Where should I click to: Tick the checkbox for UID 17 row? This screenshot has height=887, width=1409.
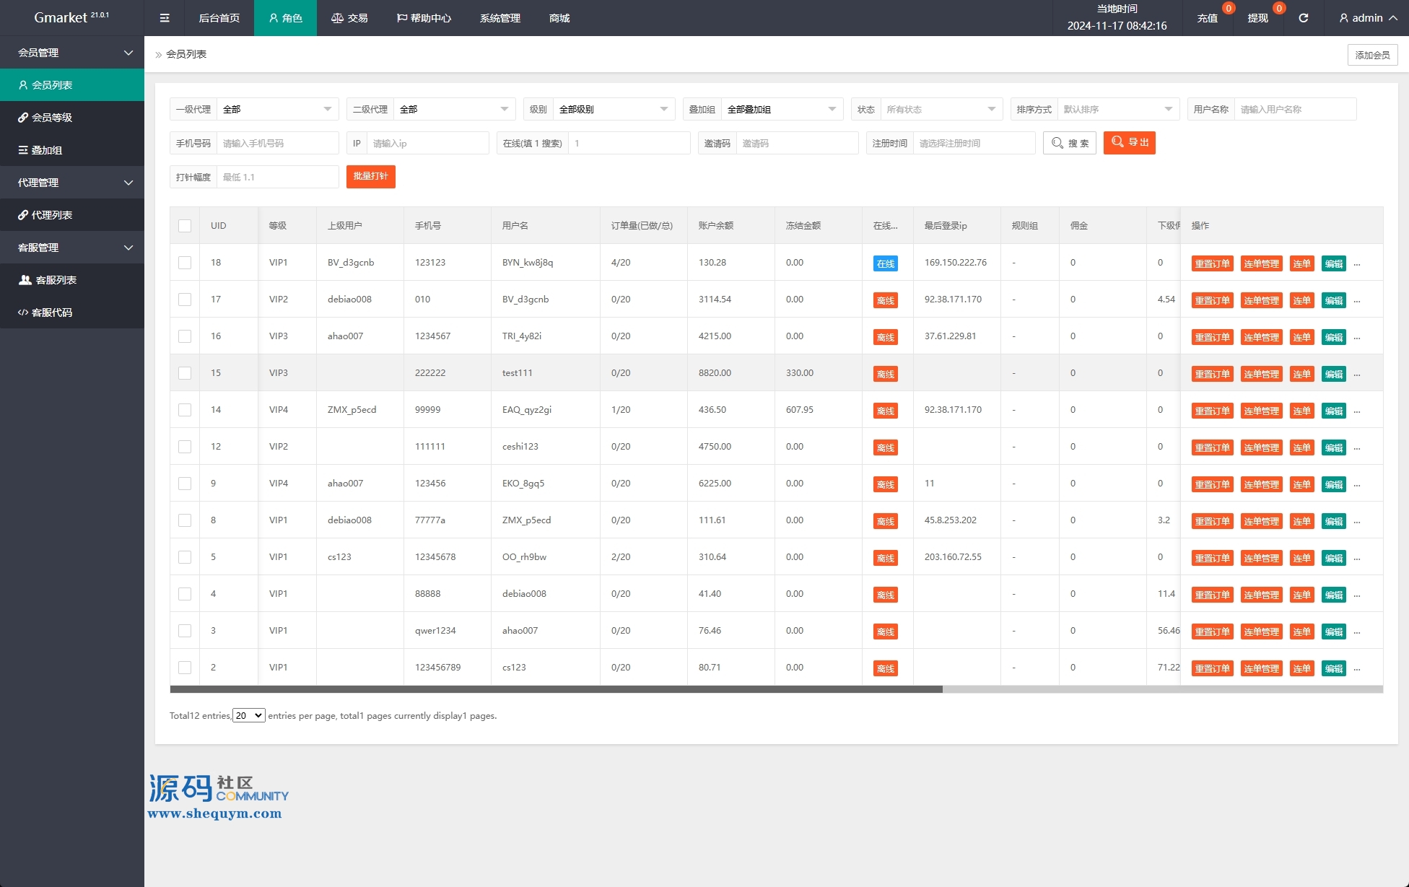185,300
